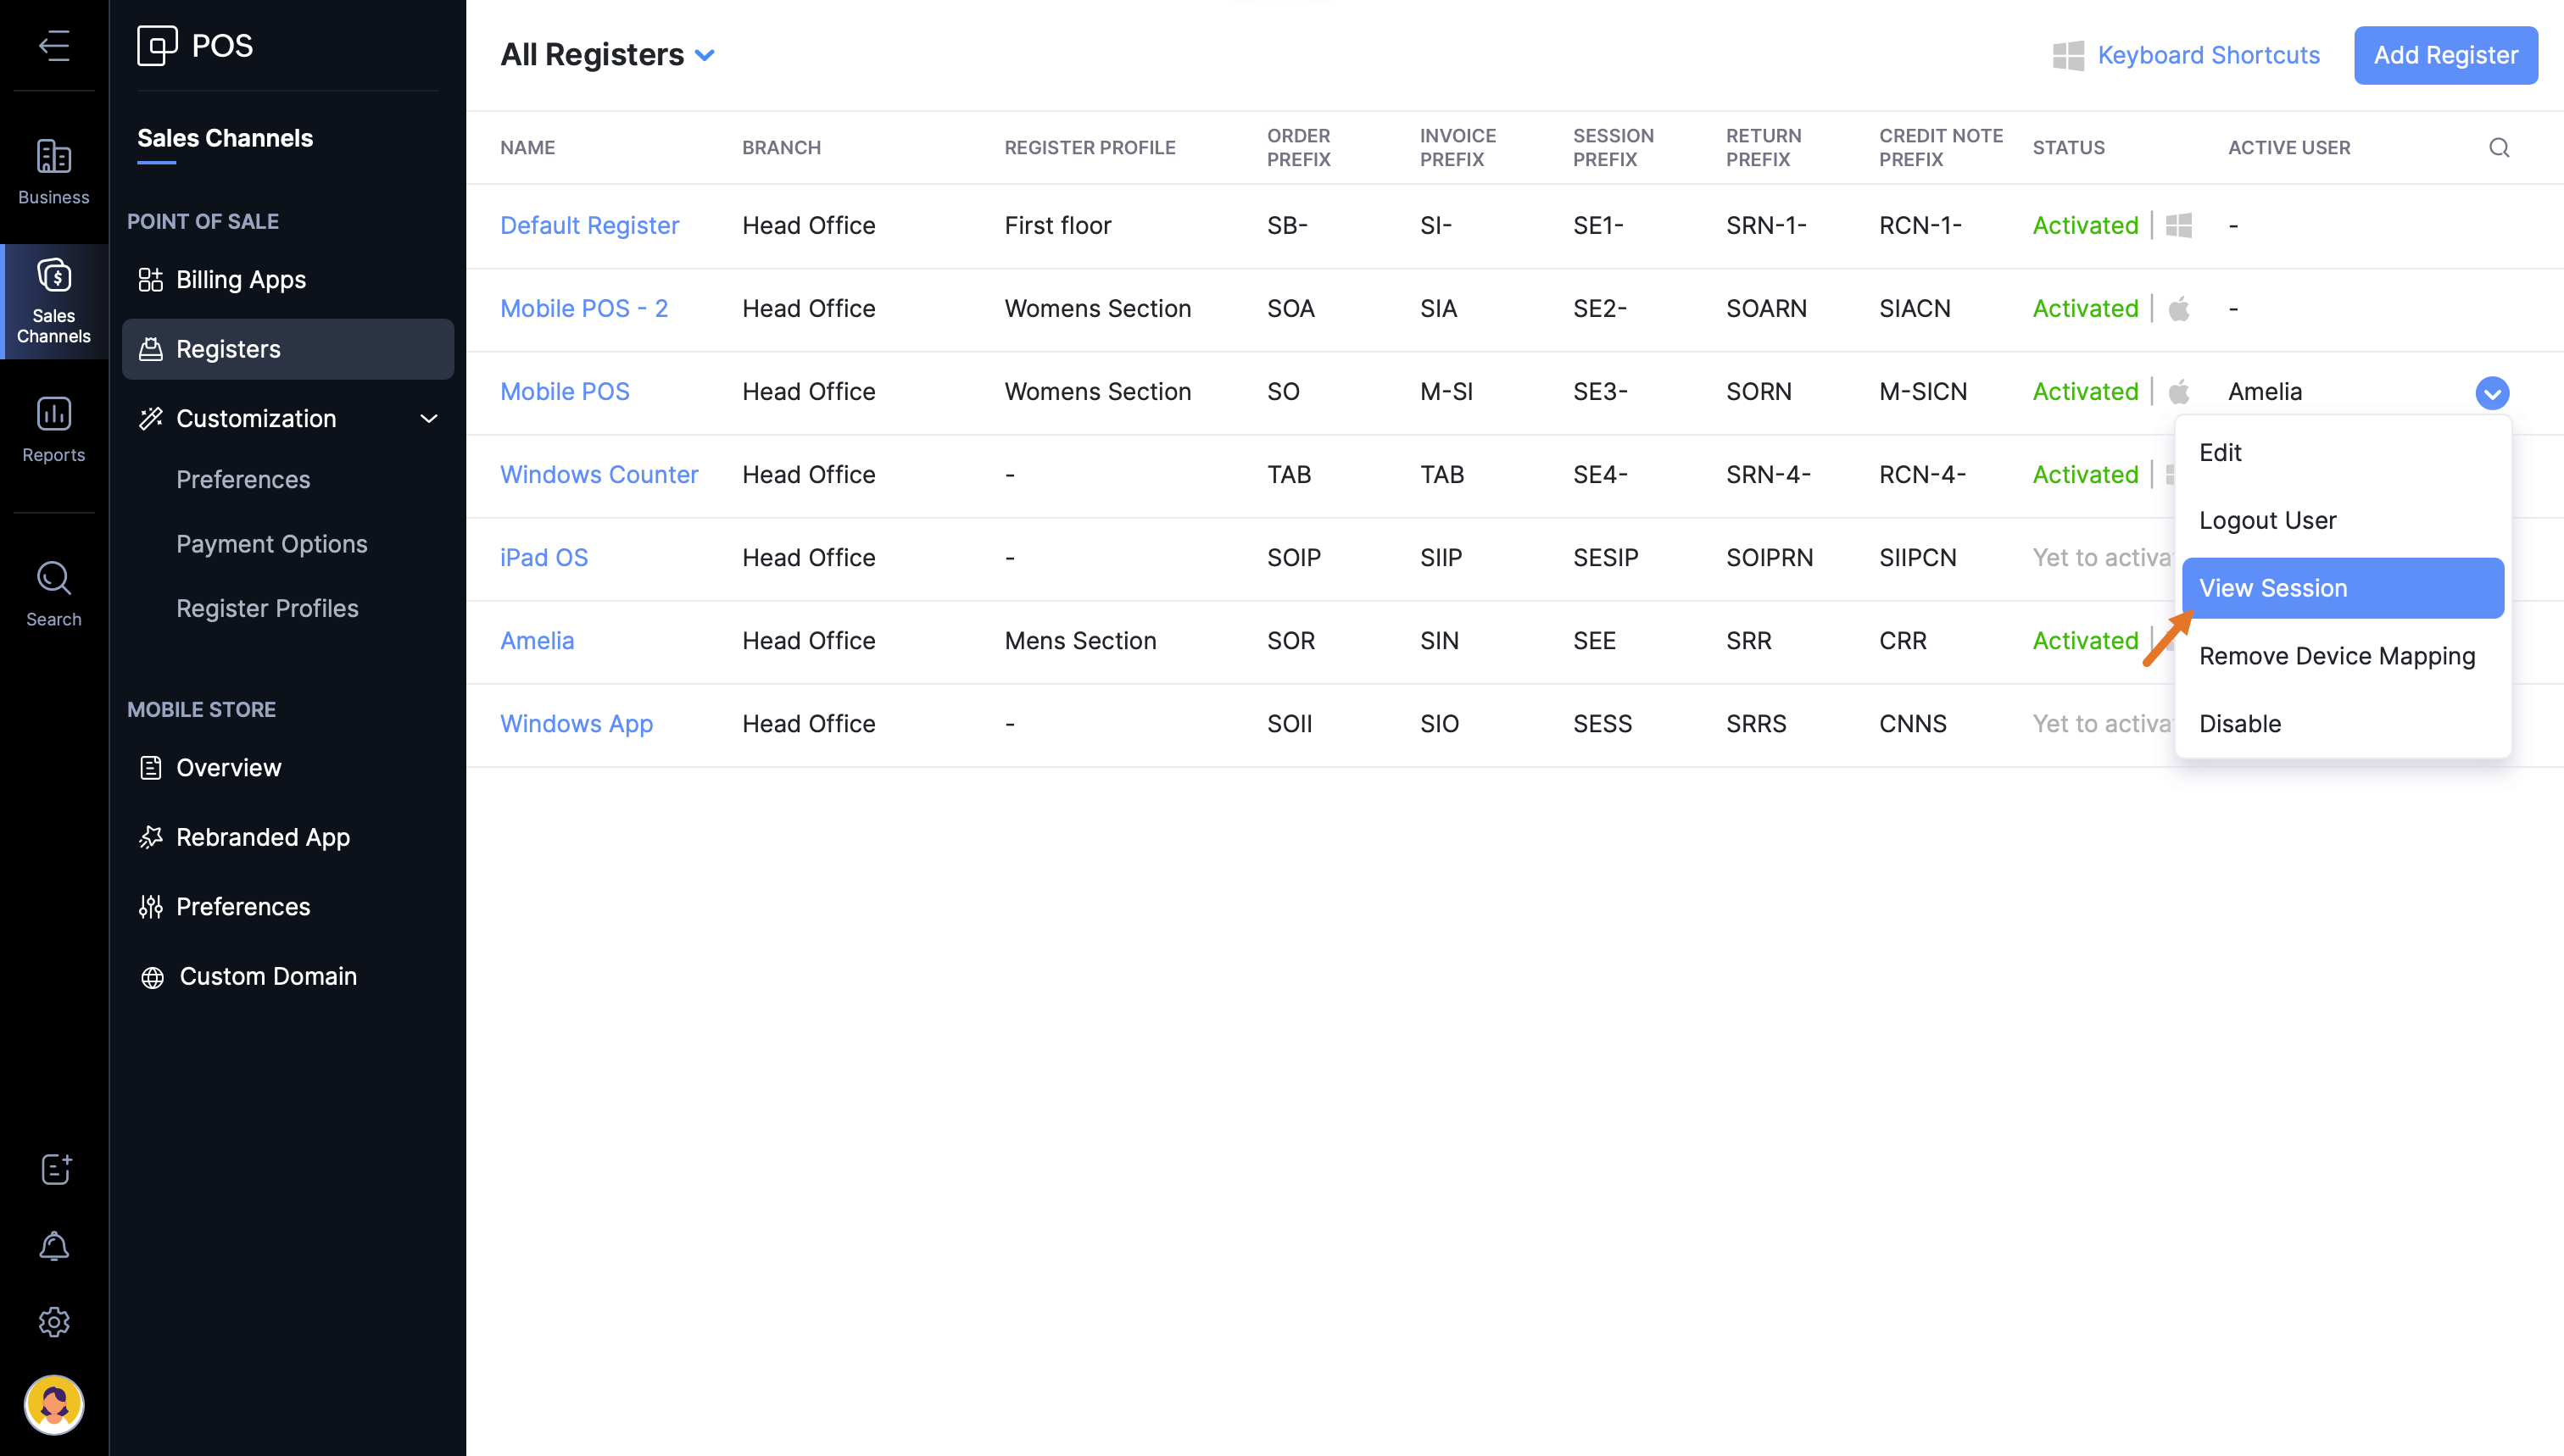Click the feedback icon above the bell
2564x1456 pixels.
coord(54,1169)
